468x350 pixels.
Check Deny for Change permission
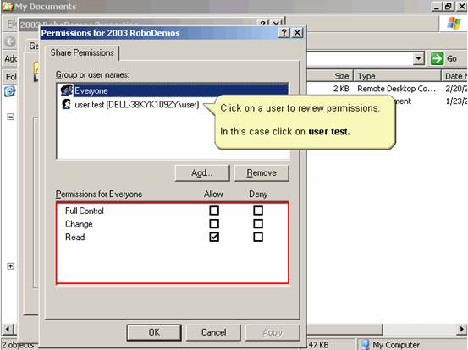pyautogui.click(x=258, y=223)
